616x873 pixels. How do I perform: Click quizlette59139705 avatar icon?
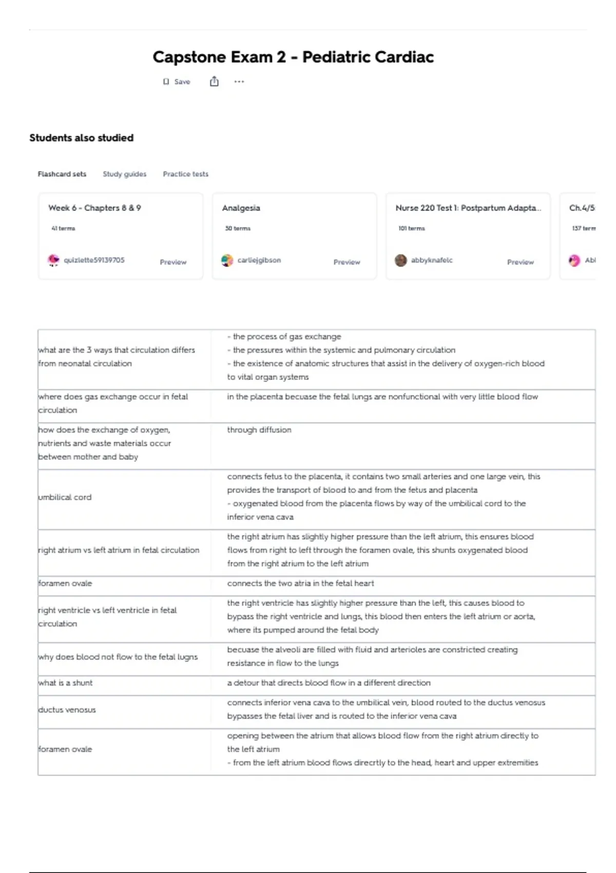tap(53, 260)
